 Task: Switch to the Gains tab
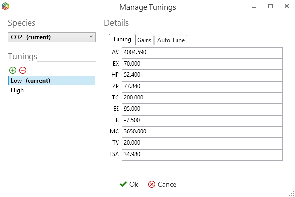click(x=144, y=40)
